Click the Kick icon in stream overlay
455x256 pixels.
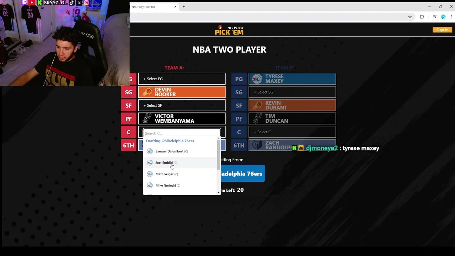39,2
